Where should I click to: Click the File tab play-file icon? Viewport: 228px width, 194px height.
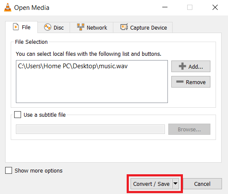pos(16,27)
